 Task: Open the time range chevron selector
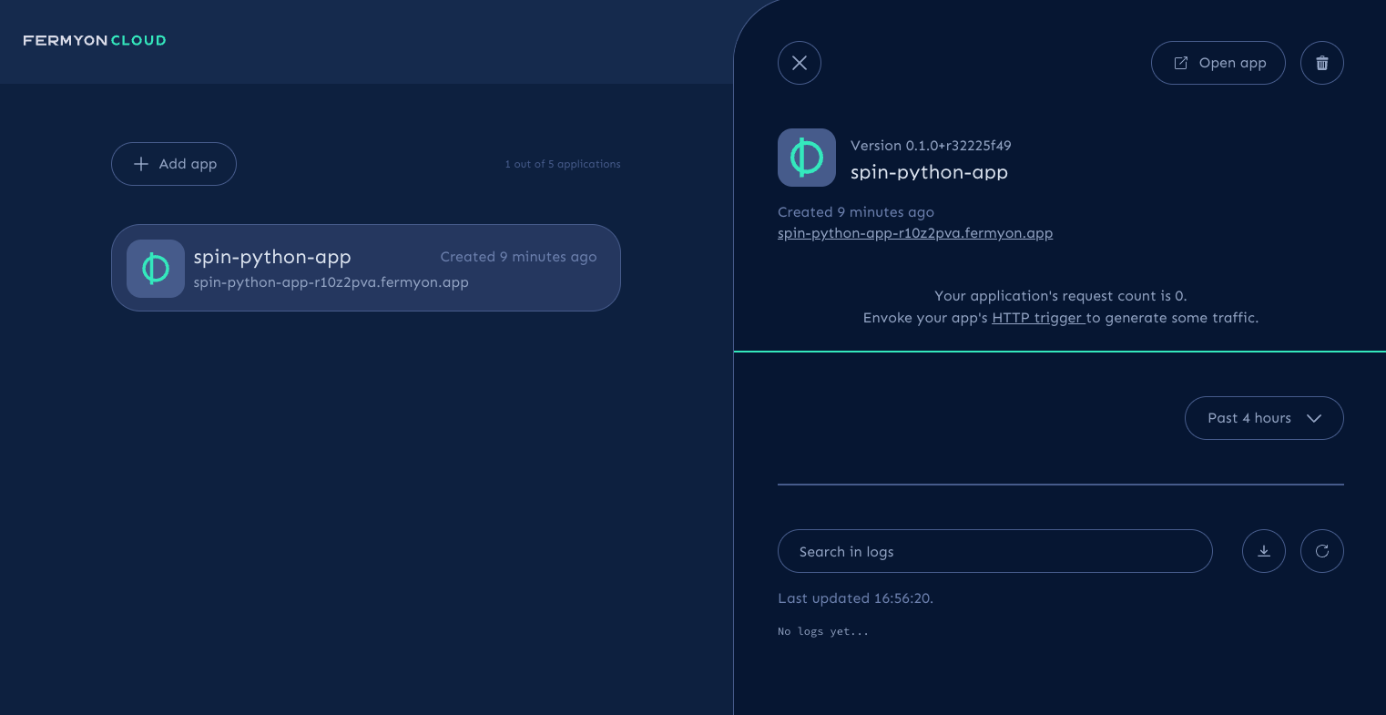1314,418
